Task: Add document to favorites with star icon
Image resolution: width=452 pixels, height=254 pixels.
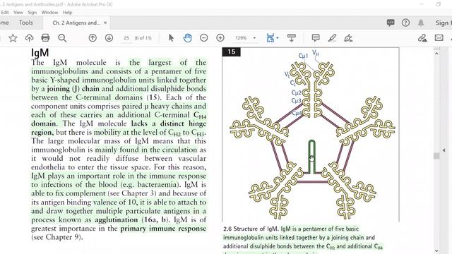Action: [13, 38]
